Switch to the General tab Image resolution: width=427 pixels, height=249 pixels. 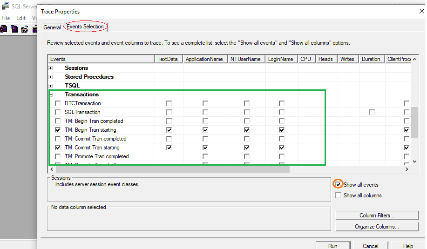[52, 27]
